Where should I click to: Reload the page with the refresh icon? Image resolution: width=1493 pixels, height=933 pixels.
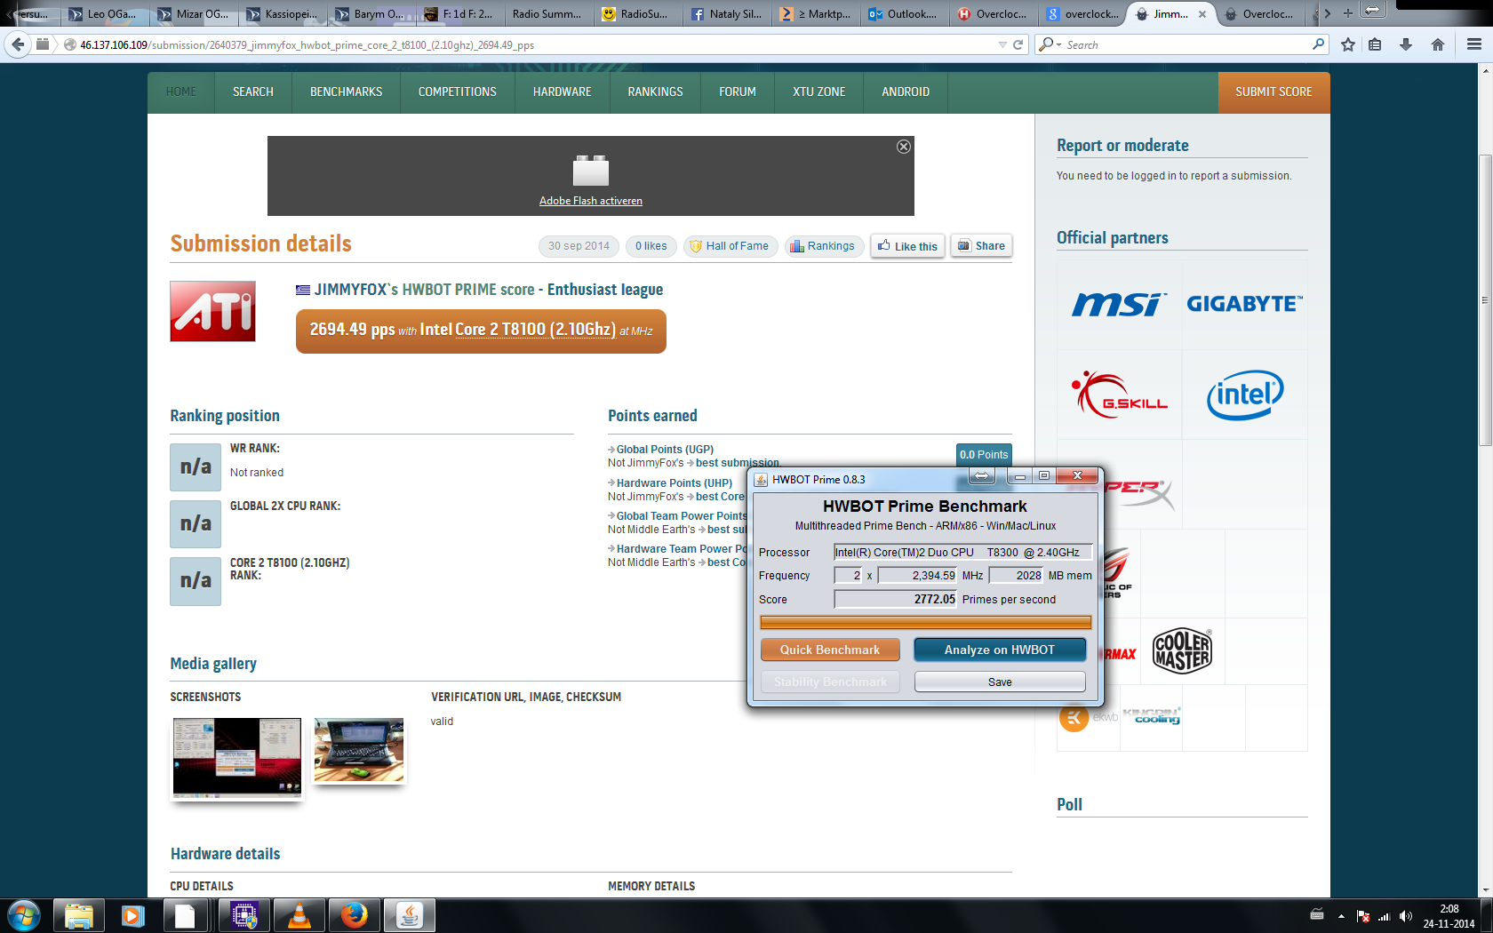click(x=1018, y=44)
